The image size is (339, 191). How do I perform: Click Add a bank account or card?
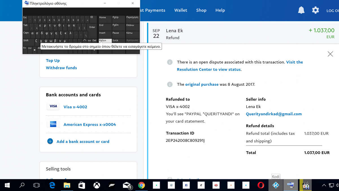(83, 142)
